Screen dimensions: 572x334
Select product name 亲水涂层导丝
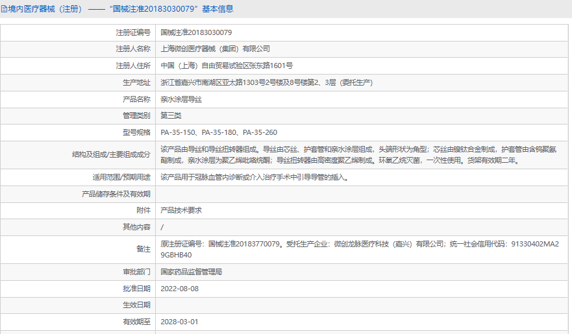[x=181, y=99]
